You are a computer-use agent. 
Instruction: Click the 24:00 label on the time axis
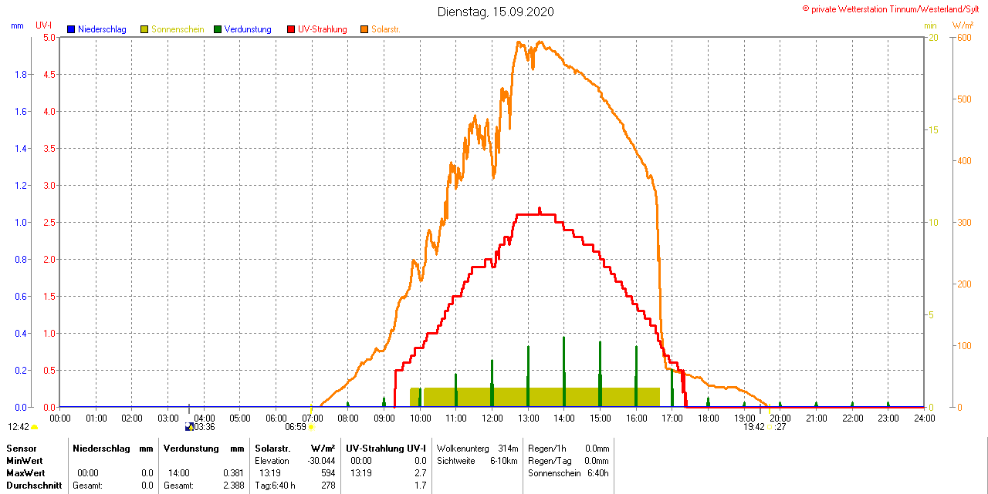click(924, 418)
